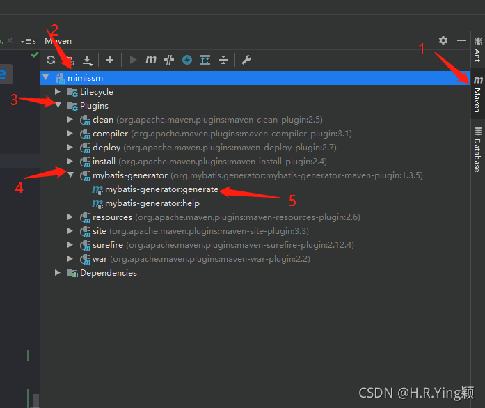Click Execute Maven Goal 'm' icon
The width and height of the screenshot is (485, 408).
(x=151, y=59)
